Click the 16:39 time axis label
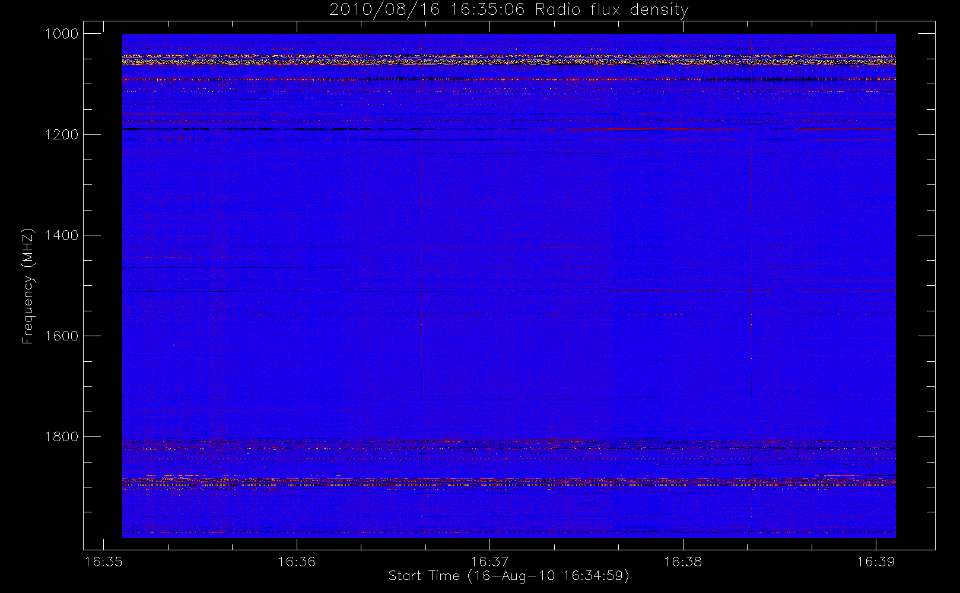 coord(876,562)
